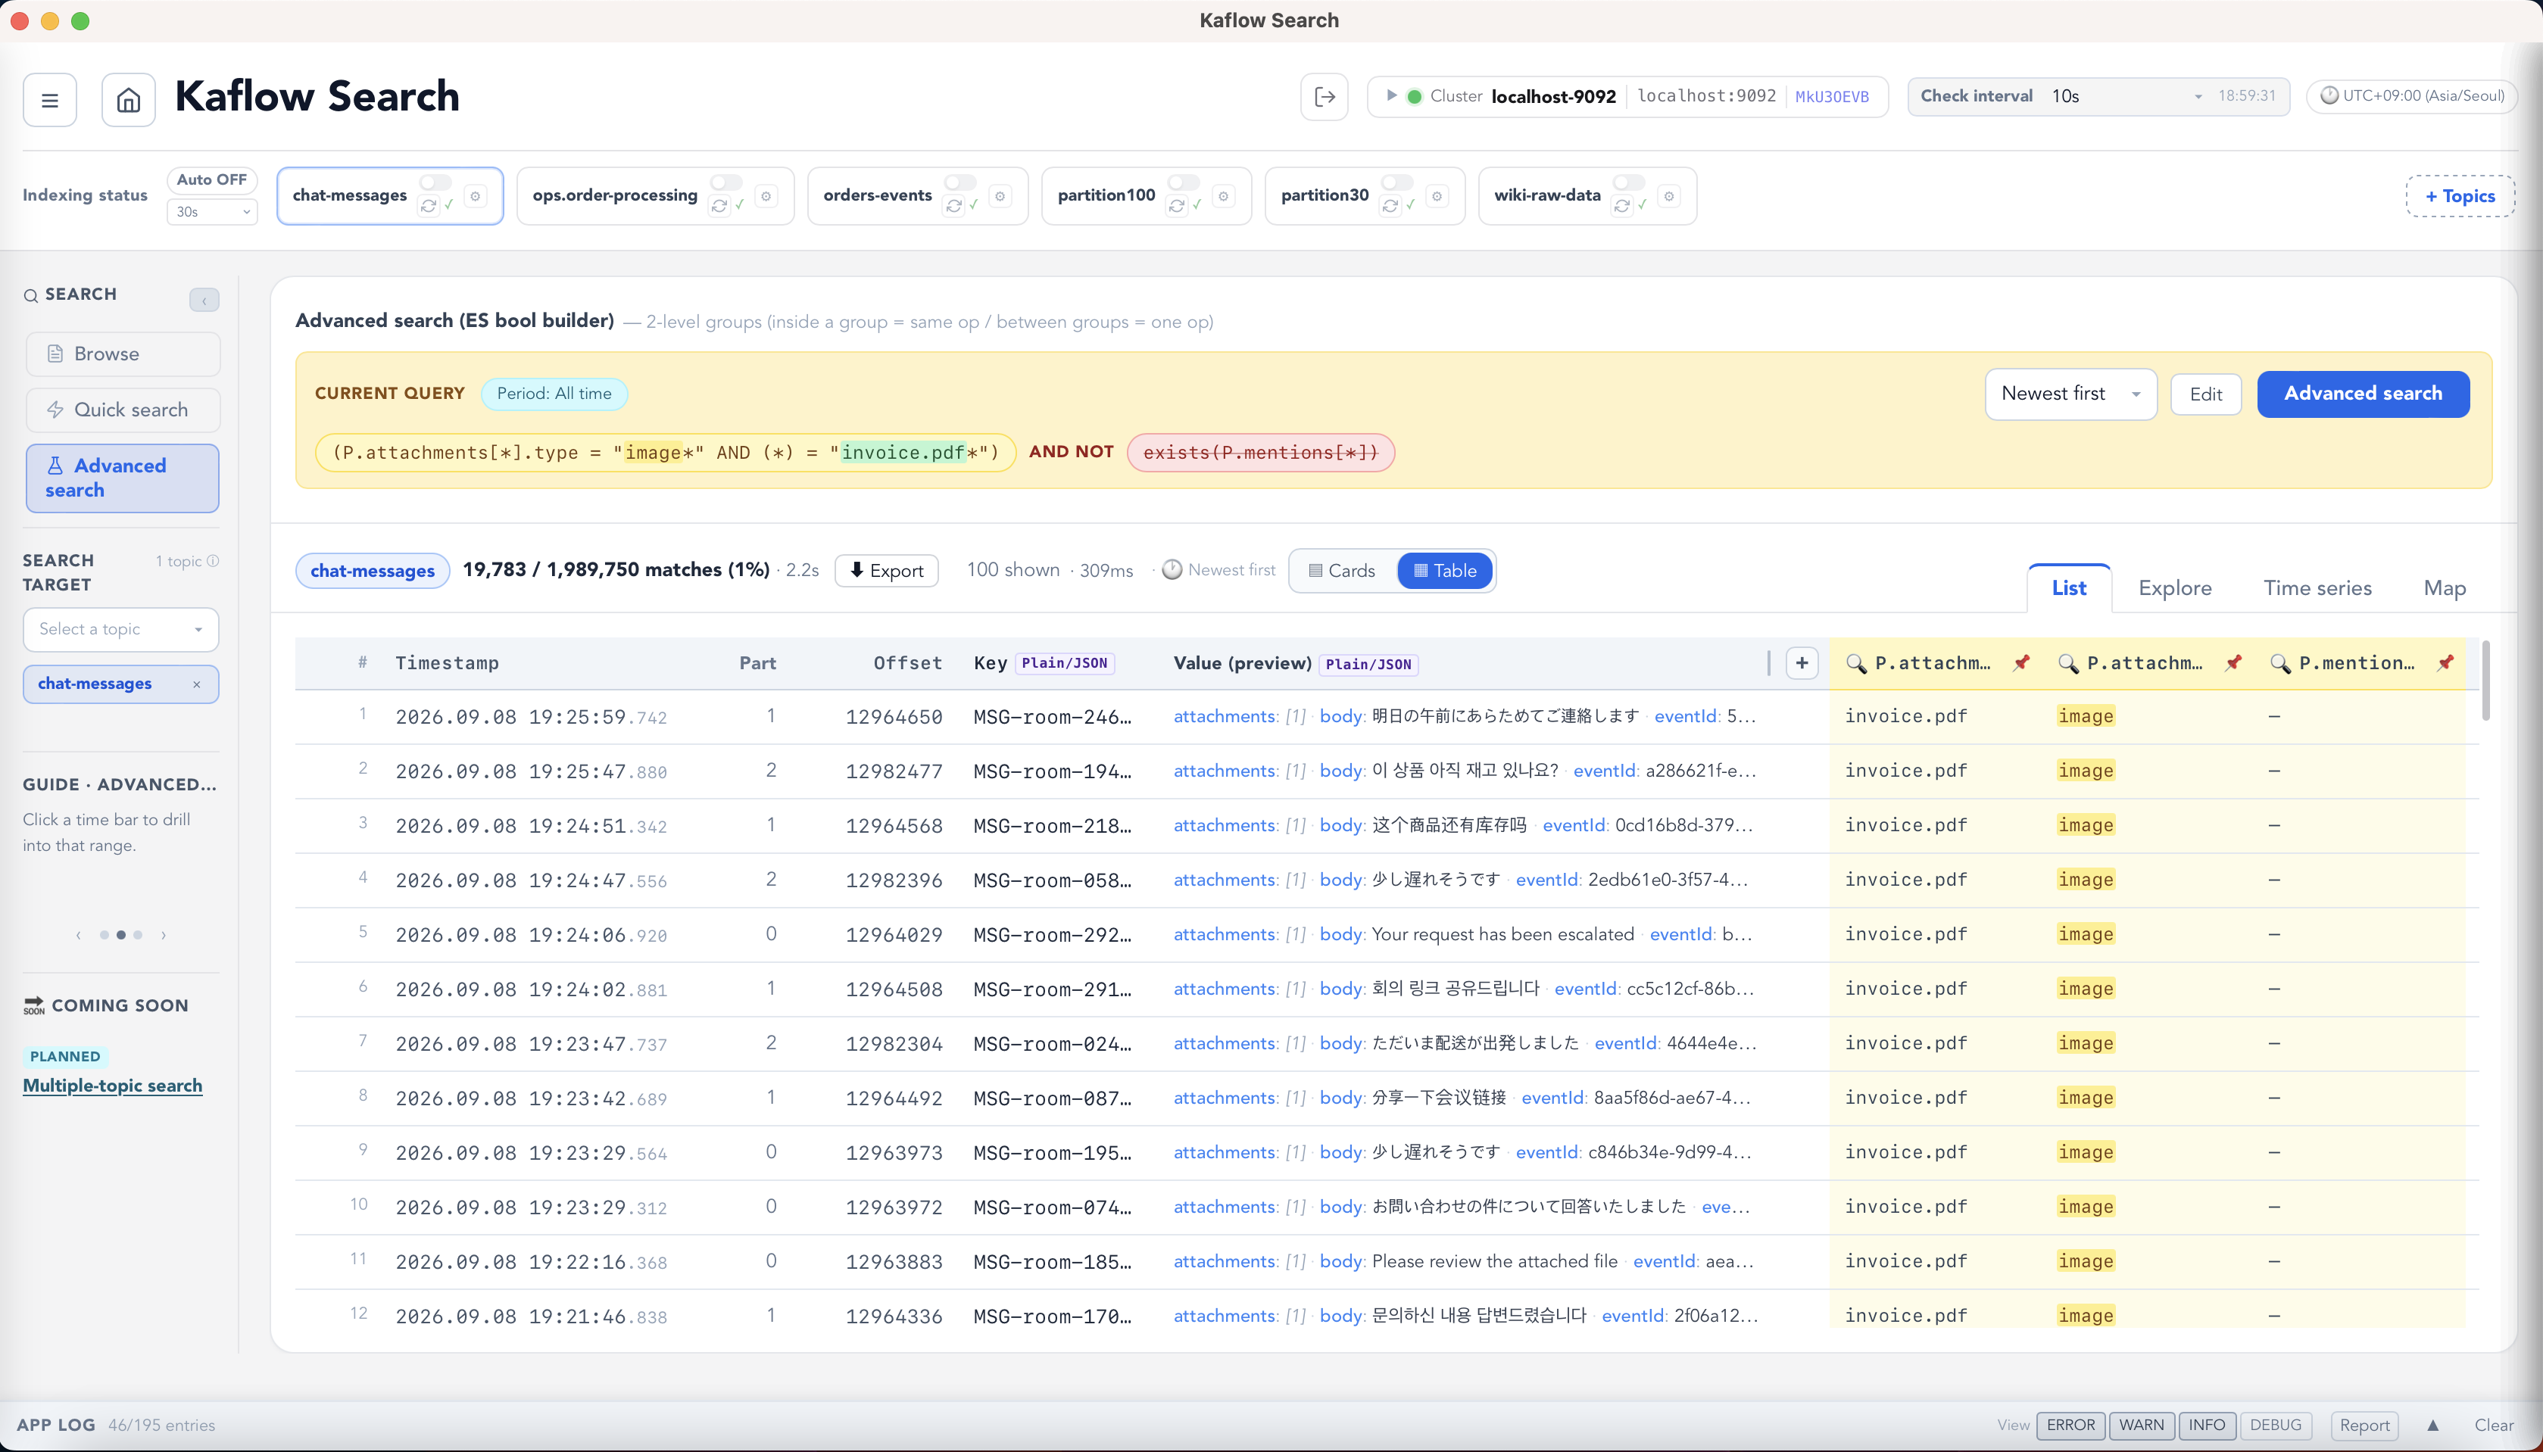This screenshot has width=2543, height=1452.
Task: Click the results table vertical scrollbar
Action: [2485, 683]
